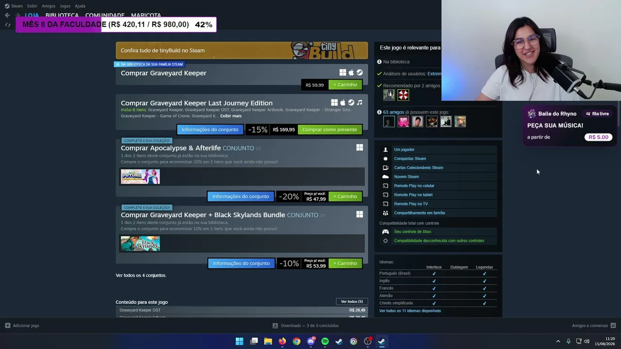The height and width of the screenshot is (349, 621).
Task: Click the music note icon on Last Journey Edition
Action: [360, 102]
